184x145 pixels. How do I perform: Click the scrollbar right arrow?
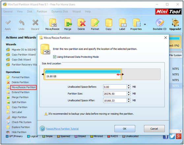click(180, 131)
